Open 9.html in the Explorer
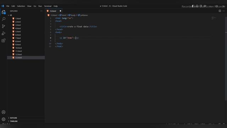 pyautogui.click(x=18, y=45)
